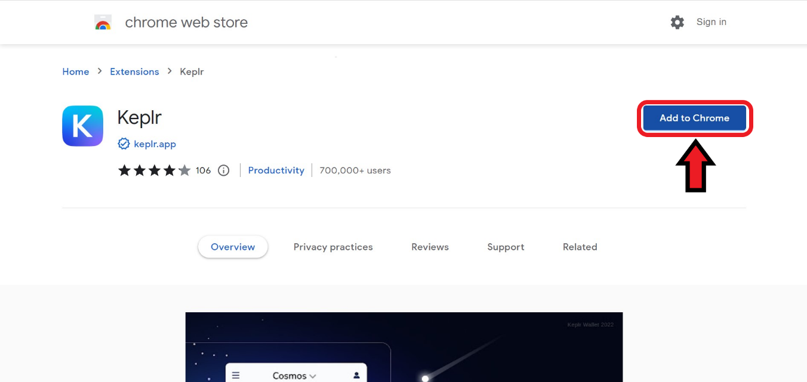Switch to the Support tab
The image size is (807, 382).
tap(506, 247)
